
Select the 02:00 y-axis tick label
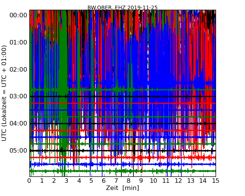[18, 69]
